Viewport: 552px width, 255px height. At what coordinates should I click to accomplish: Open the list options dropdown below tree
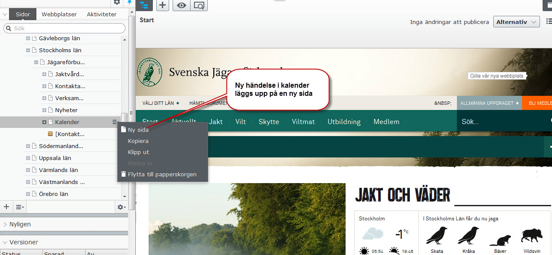(20, 207)
